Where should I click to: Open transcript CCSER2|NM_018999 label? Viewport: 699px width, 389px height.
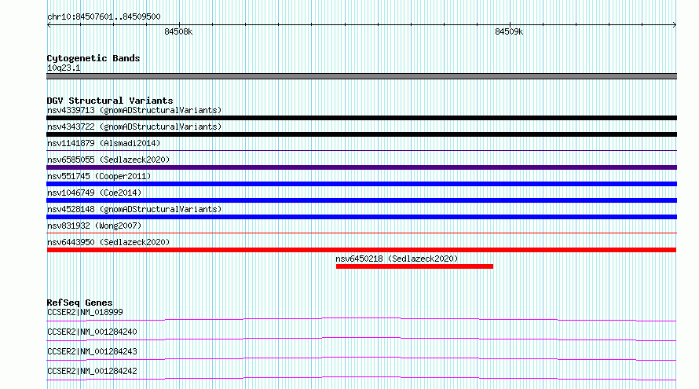(x=85, y=312)
